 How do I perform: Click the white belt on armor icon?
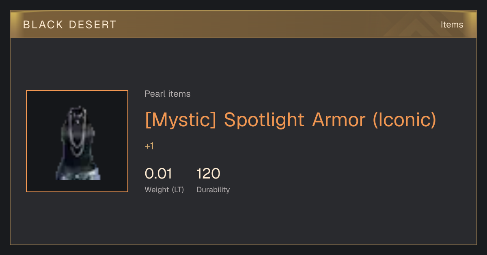(x=78, y=175)
